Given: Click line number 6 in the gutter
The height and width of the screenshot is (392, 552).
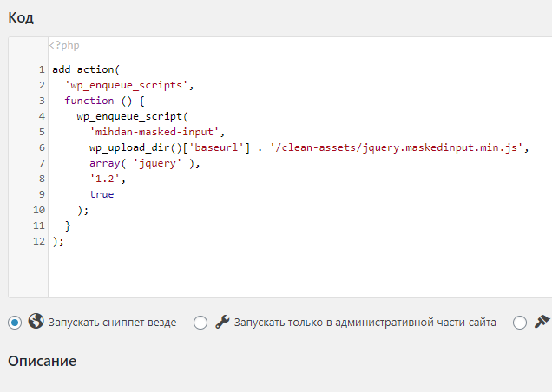Looking at the screenshot, I should coord(42,147).
